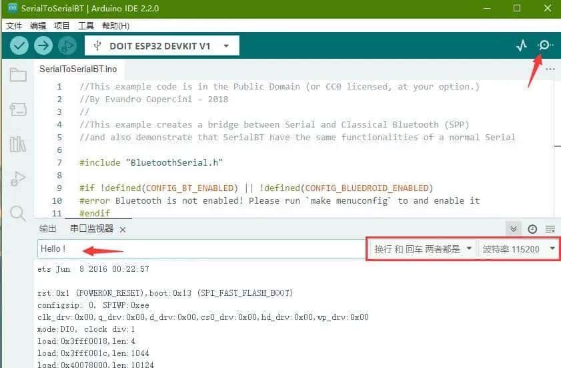
Task: Click the rst:0x1 (POWERON_RESET) output line
Action: 165,293
